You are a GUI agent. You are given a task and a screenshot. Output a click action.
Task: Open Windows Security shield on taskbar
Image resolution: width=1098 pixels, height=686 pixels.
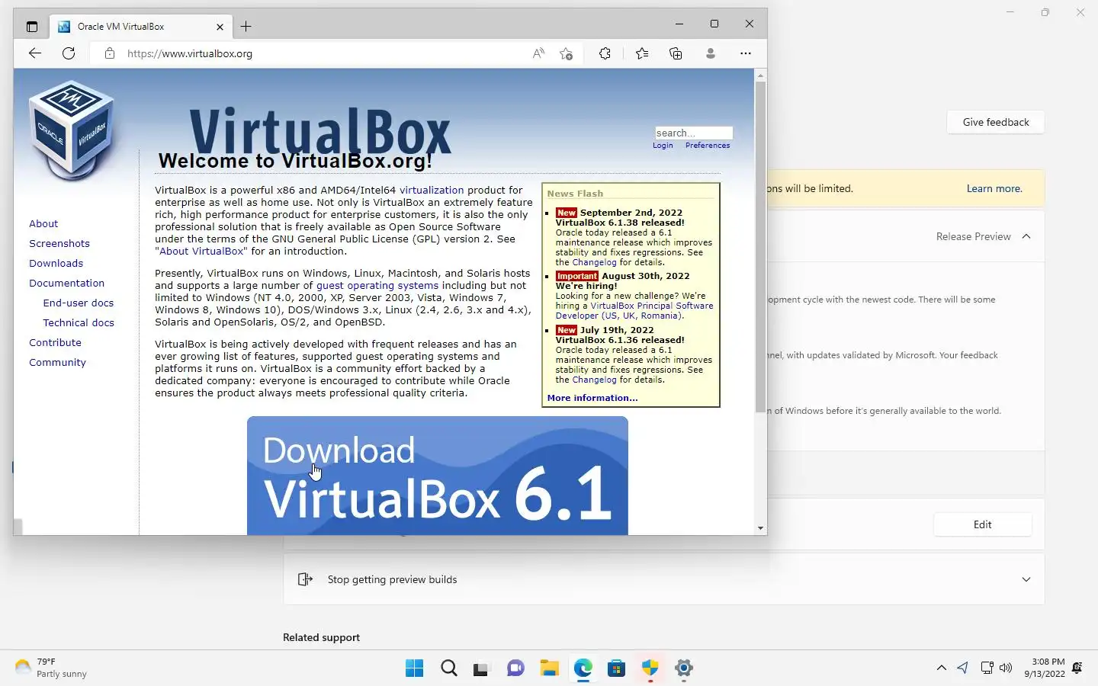[650, 668]
